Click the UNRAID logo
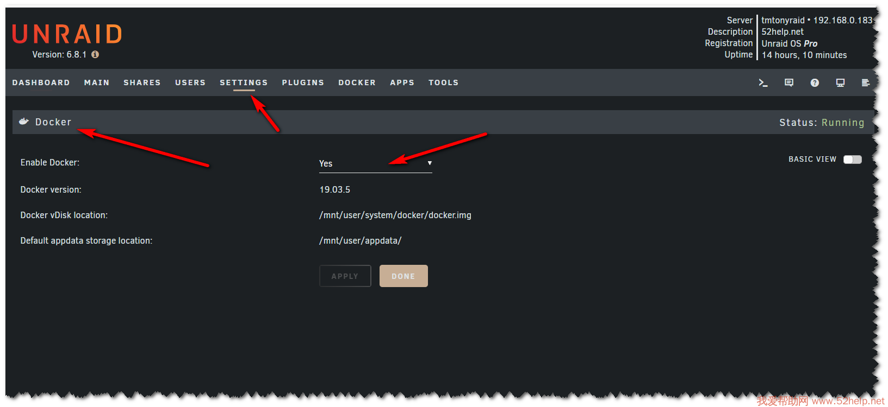888x407 pixels. [67, 34]
